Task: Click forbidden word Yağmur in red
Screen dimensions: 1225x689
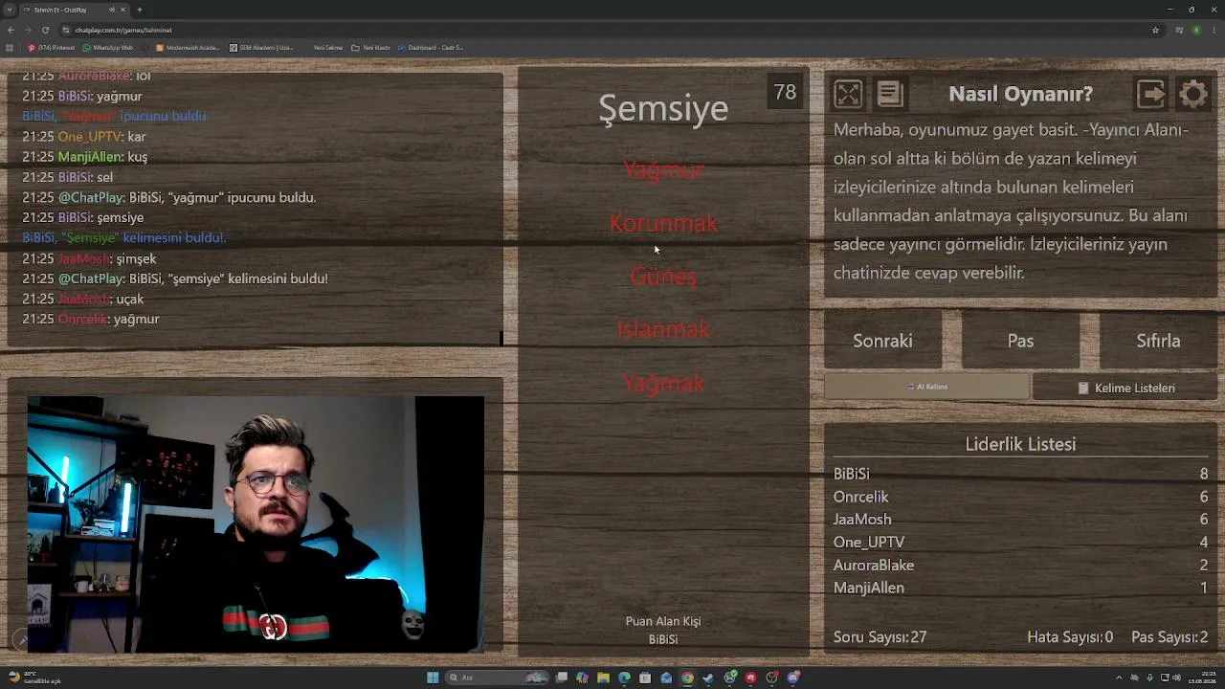Action: (663, 170)
